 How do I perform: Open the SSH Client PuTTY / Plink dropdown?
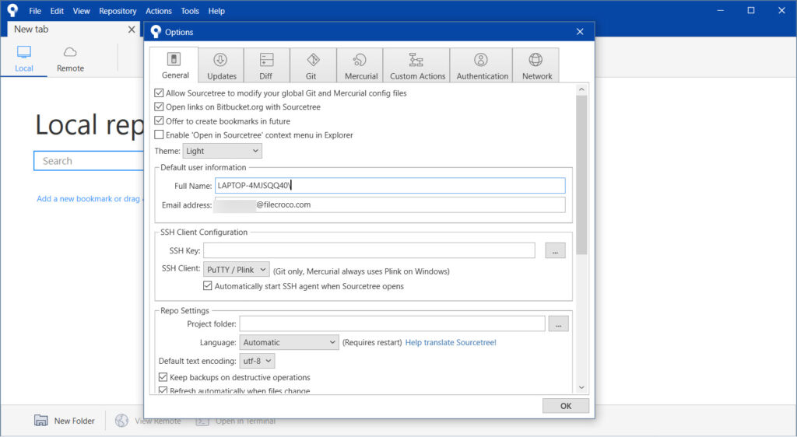point(237,270)
